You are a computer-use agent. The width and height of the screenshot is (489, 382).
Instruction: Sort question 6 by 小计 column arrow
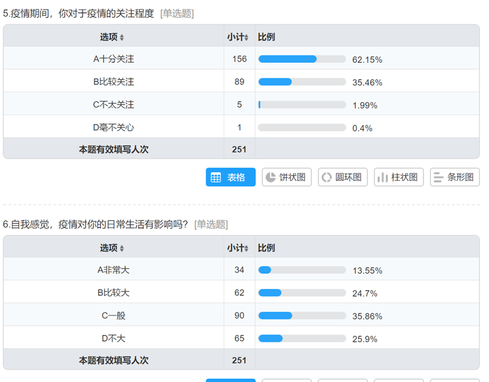(247, 248)
